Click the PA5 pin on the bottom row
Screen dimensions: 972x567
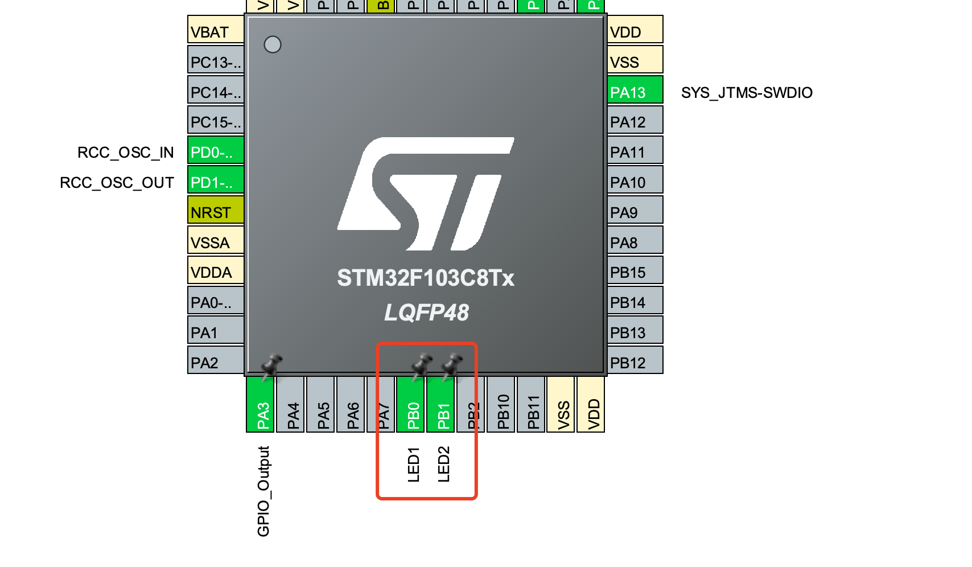(320, 405)
